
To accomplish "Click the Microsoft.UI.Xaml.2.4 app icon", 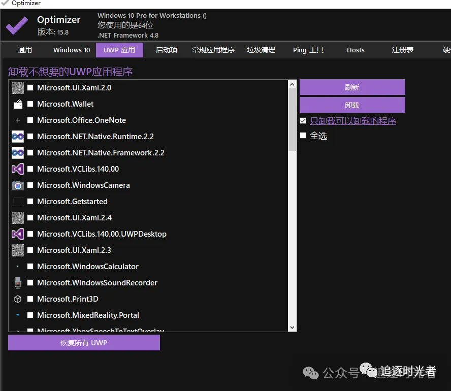I will coord(18,218).
